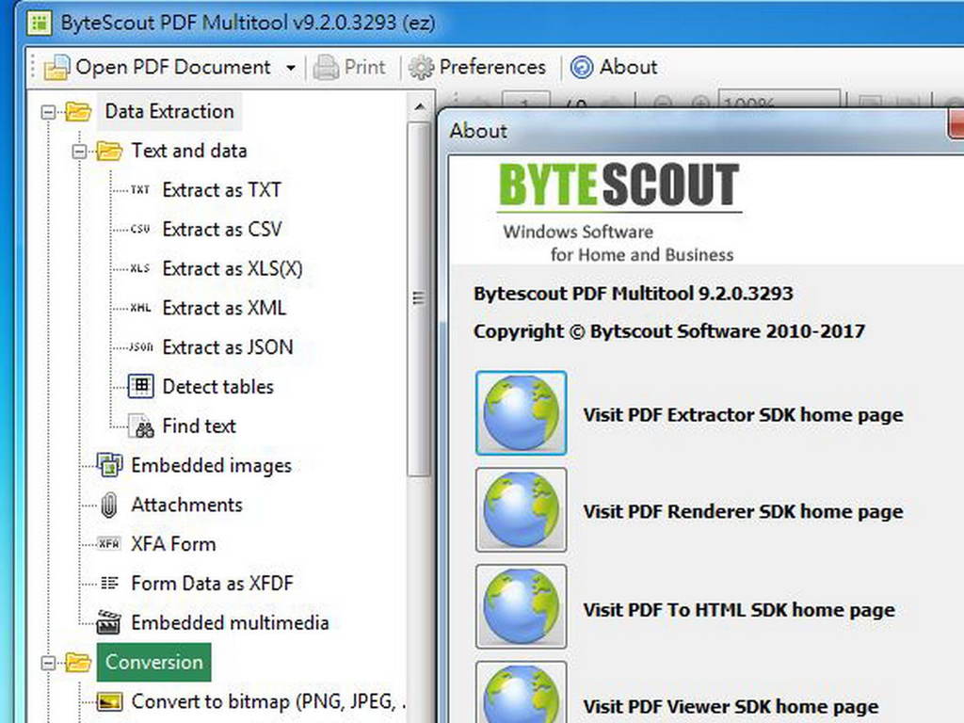Select the Embedded multimedia clapperboard icon
Viewport: 964px width, 723px height.
[109, 623]
